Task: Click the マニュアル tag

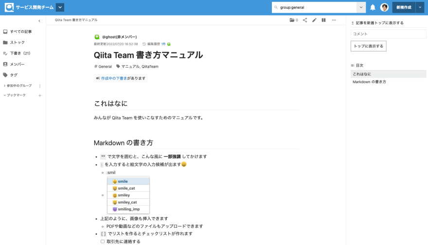Action: [x=130, y=66]
